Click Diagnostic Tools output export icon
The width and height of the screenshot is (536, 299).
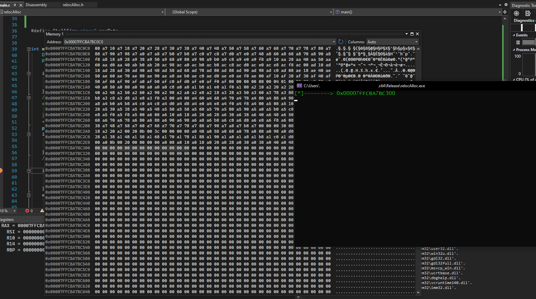(528, 13)
